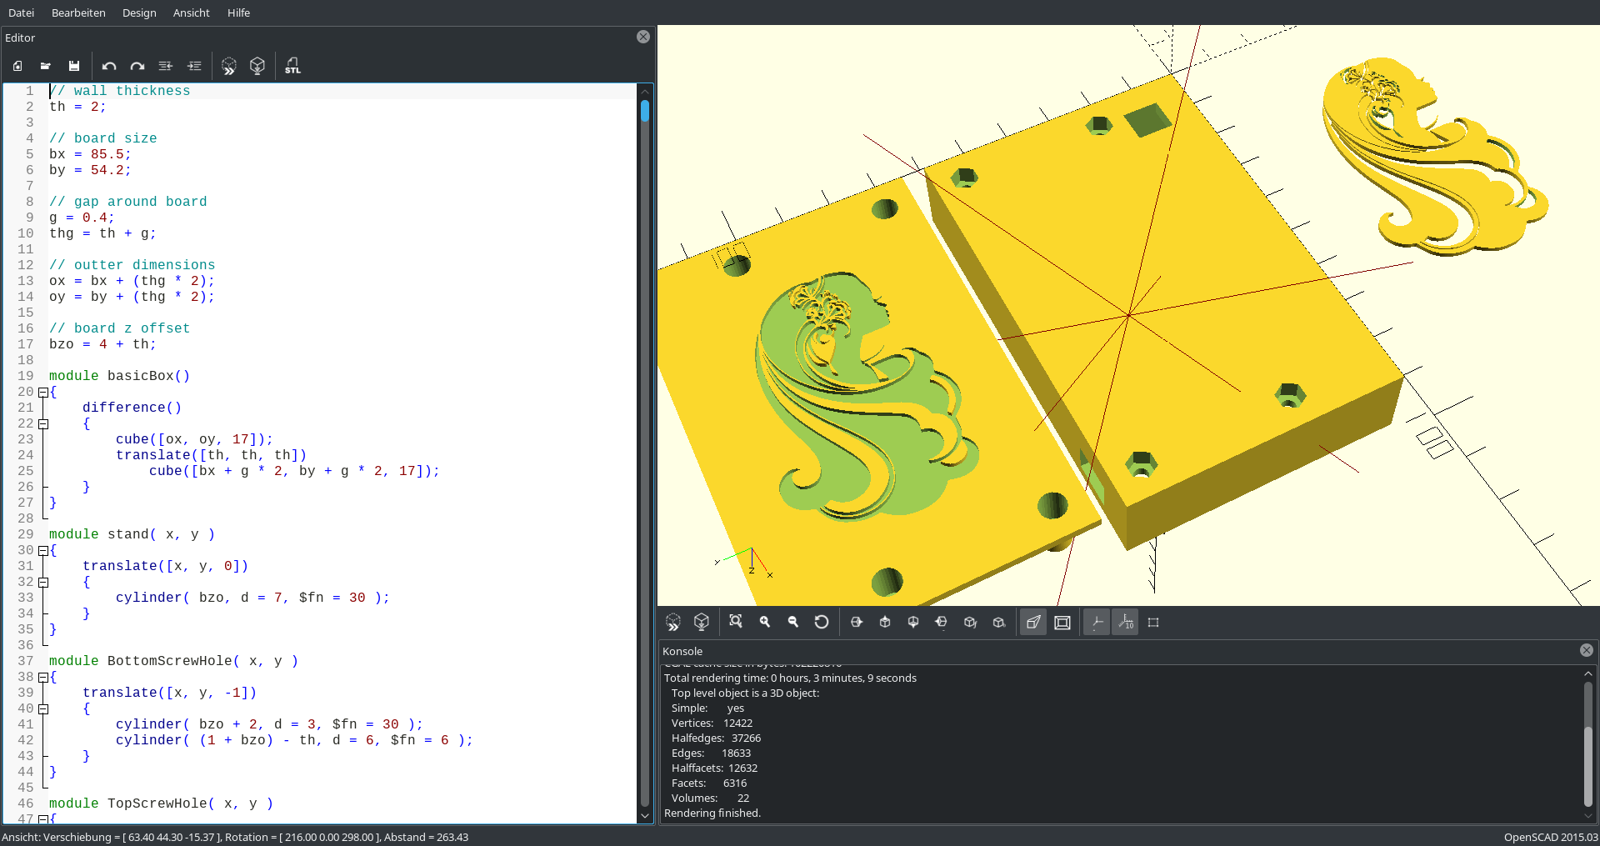Screen dimensions: 1600x846
Task: Open the Bearbeiten menu
Action: coord(78,13)
